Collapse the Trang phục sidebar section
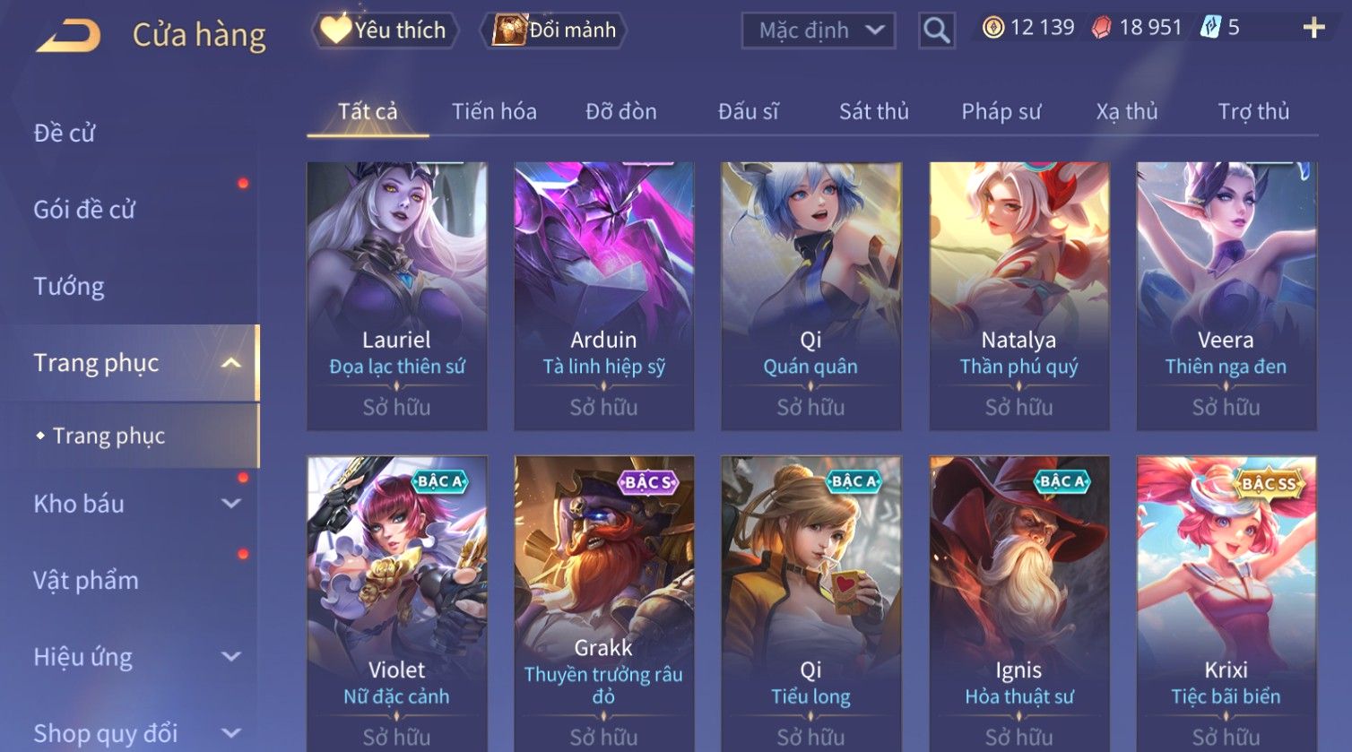 point(230,363)
